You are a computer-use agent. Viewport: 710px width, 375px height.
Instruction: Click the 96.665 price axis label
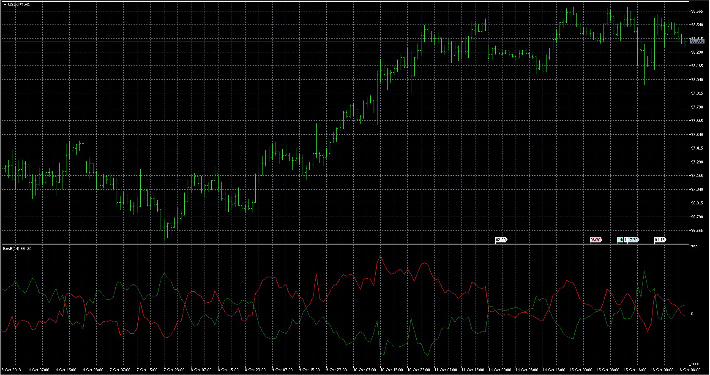pos(697,231)
